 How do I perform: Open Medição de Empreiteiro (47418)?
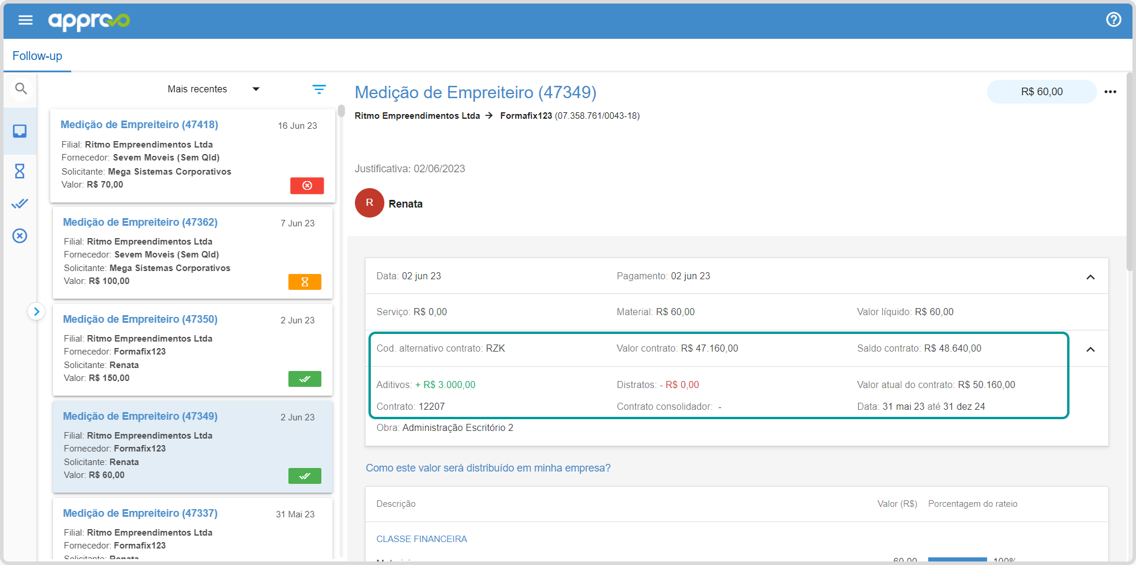[x=139, y=125]
